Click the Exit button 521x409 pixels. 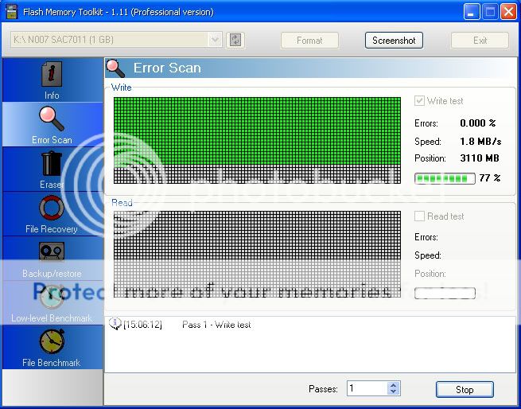tap(480, 40)
